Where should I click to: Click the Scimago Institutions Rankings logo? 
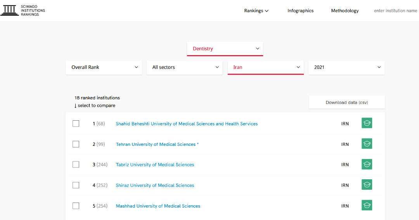[x=23, y=10]
